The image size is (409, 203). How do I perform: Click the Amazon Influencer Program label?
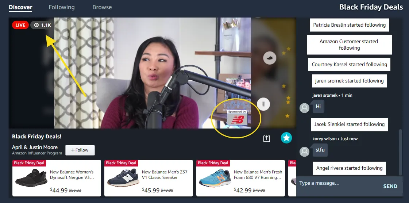click(37, 153)
